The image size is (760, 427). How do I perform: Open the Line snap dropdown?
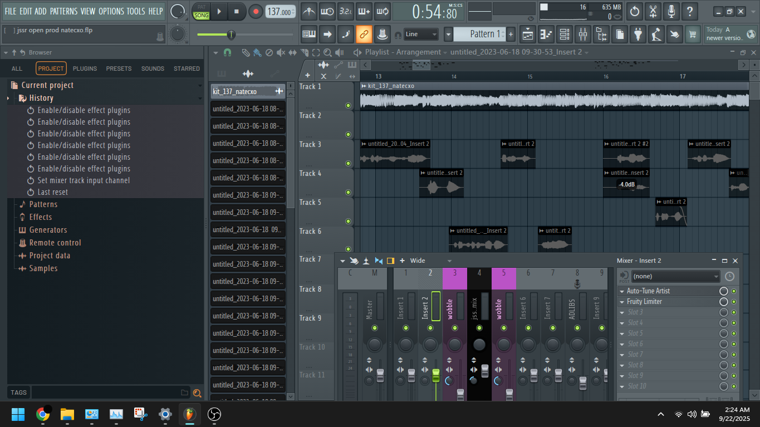(421, 35)
